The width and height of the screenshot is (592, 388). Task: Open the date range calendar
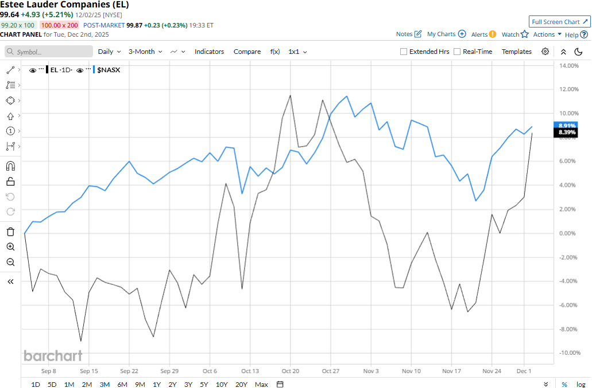tap(280, 384)
